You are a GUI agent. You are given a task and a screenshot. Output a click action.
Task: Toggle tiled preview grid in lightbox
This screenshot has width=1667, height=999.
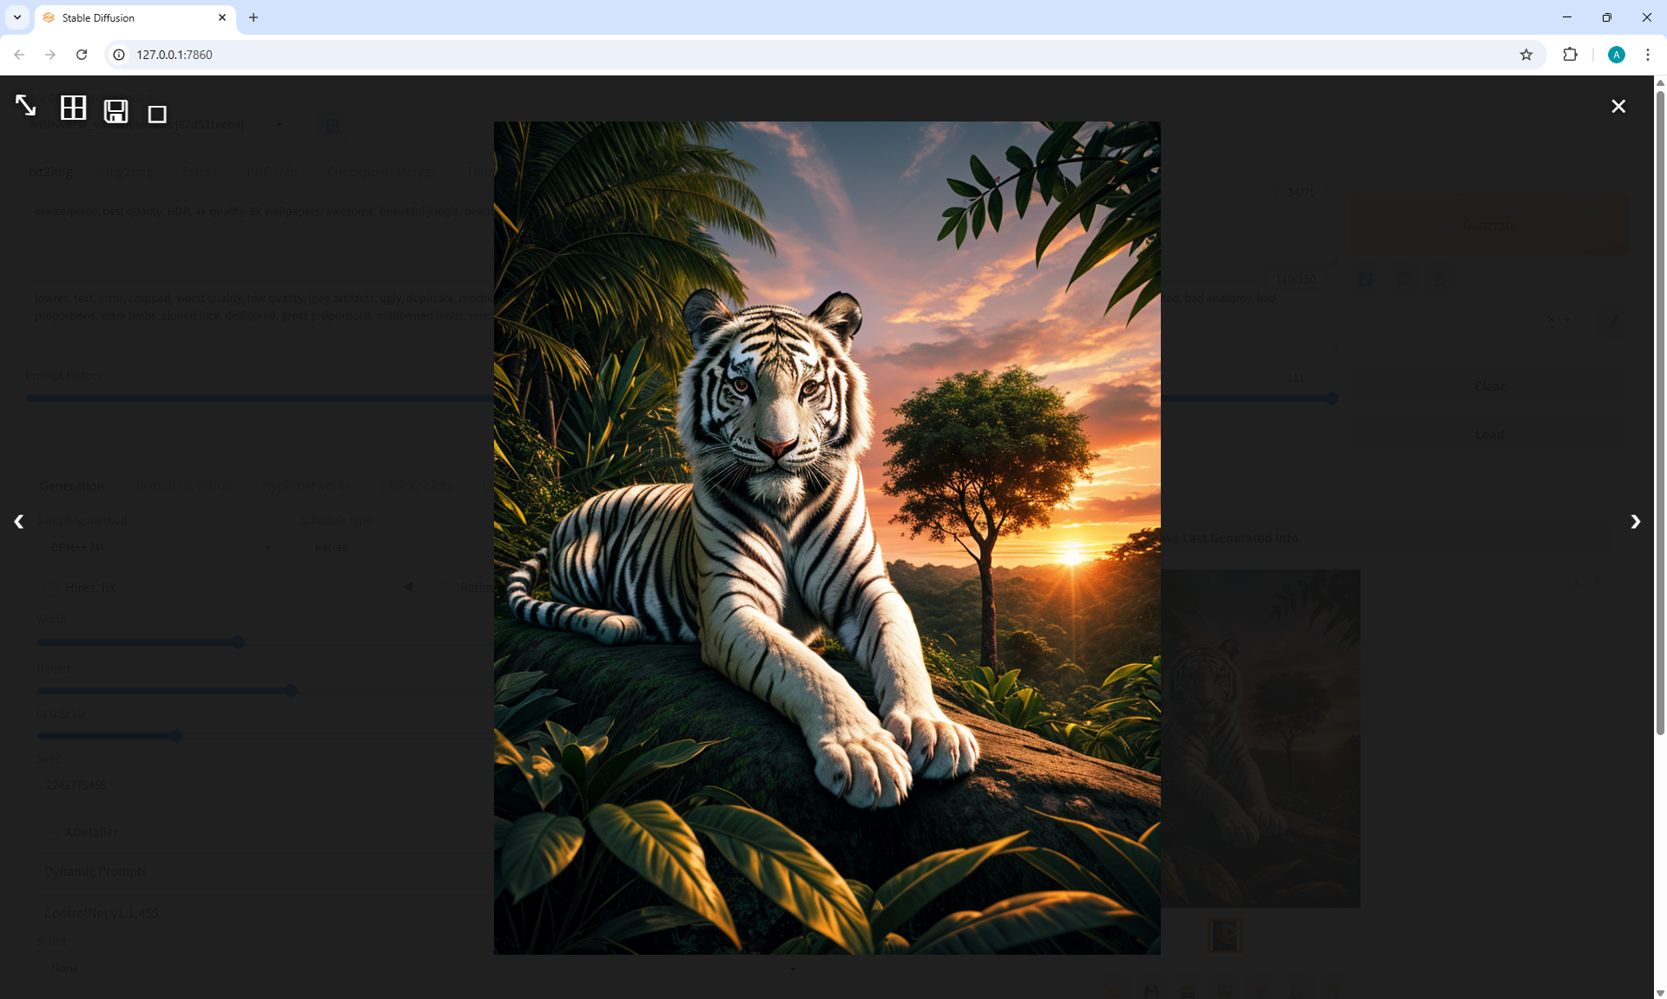pyautogui.click(x=73, y=108)
